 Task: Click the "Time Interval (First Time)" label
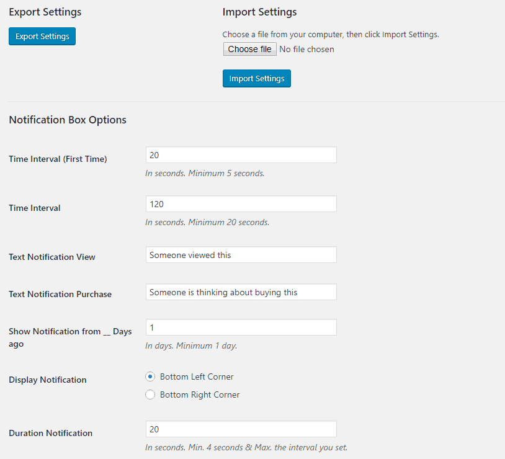[x=58, y=159]
